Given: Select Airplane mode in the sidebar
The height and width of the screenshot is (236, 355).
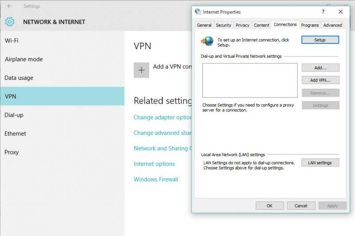Looking at the screenshot, I should click(62, 59).
